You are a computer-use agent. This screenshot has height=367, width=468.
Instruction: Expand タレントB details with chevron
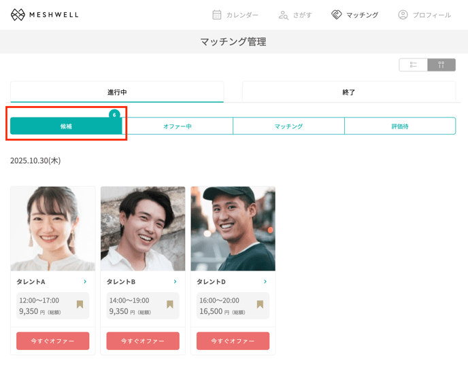[175, 281]
